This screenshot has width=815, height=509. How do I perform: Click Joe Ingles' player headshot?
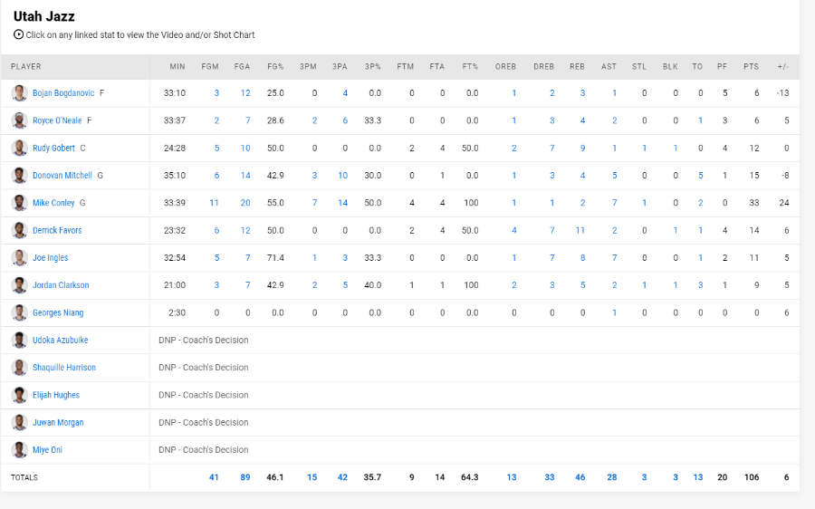(x=19, y=258)
